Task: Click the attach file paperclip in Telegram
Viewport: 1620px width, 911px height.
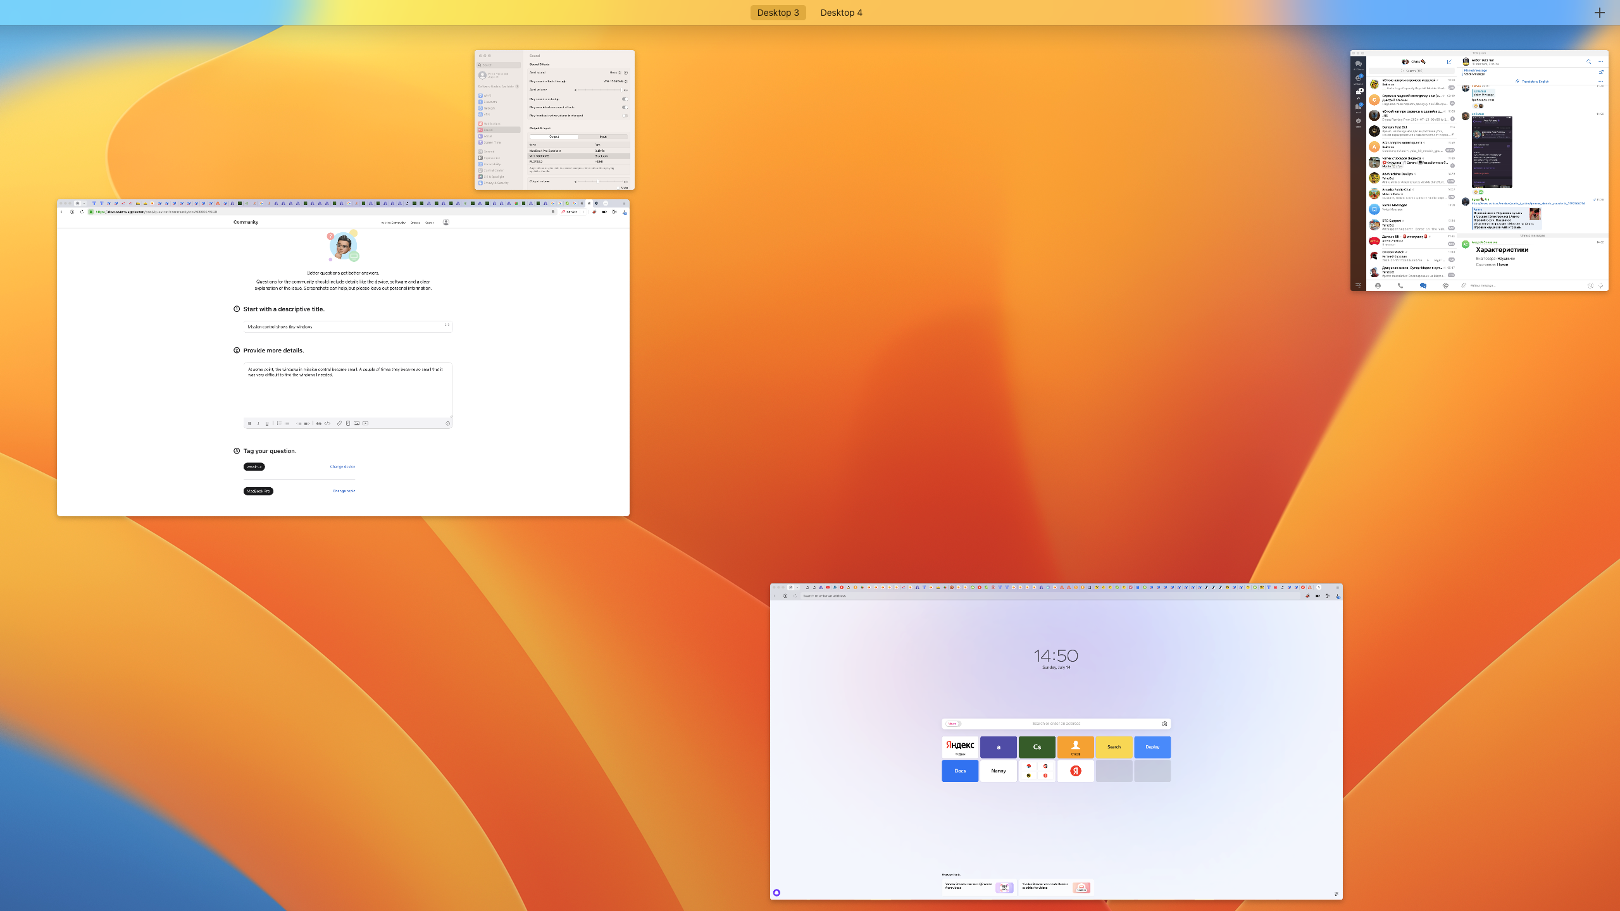Action: (x=1464, y=285)
